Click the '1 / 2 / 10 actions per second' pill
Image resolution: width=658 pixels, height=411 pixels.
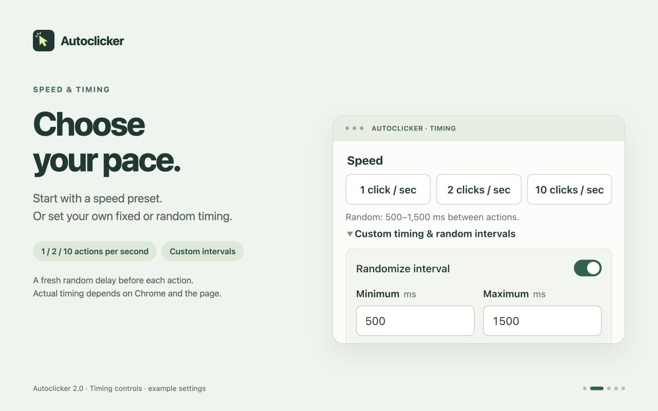pos(95,251)
